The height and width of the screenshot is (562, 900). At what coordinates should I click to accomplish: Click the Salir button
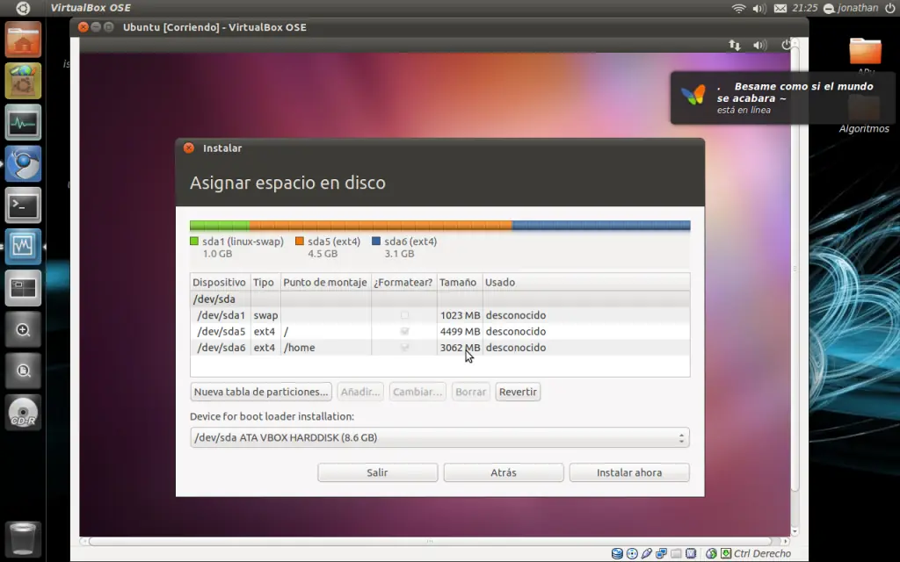click(x=378, y=472)
